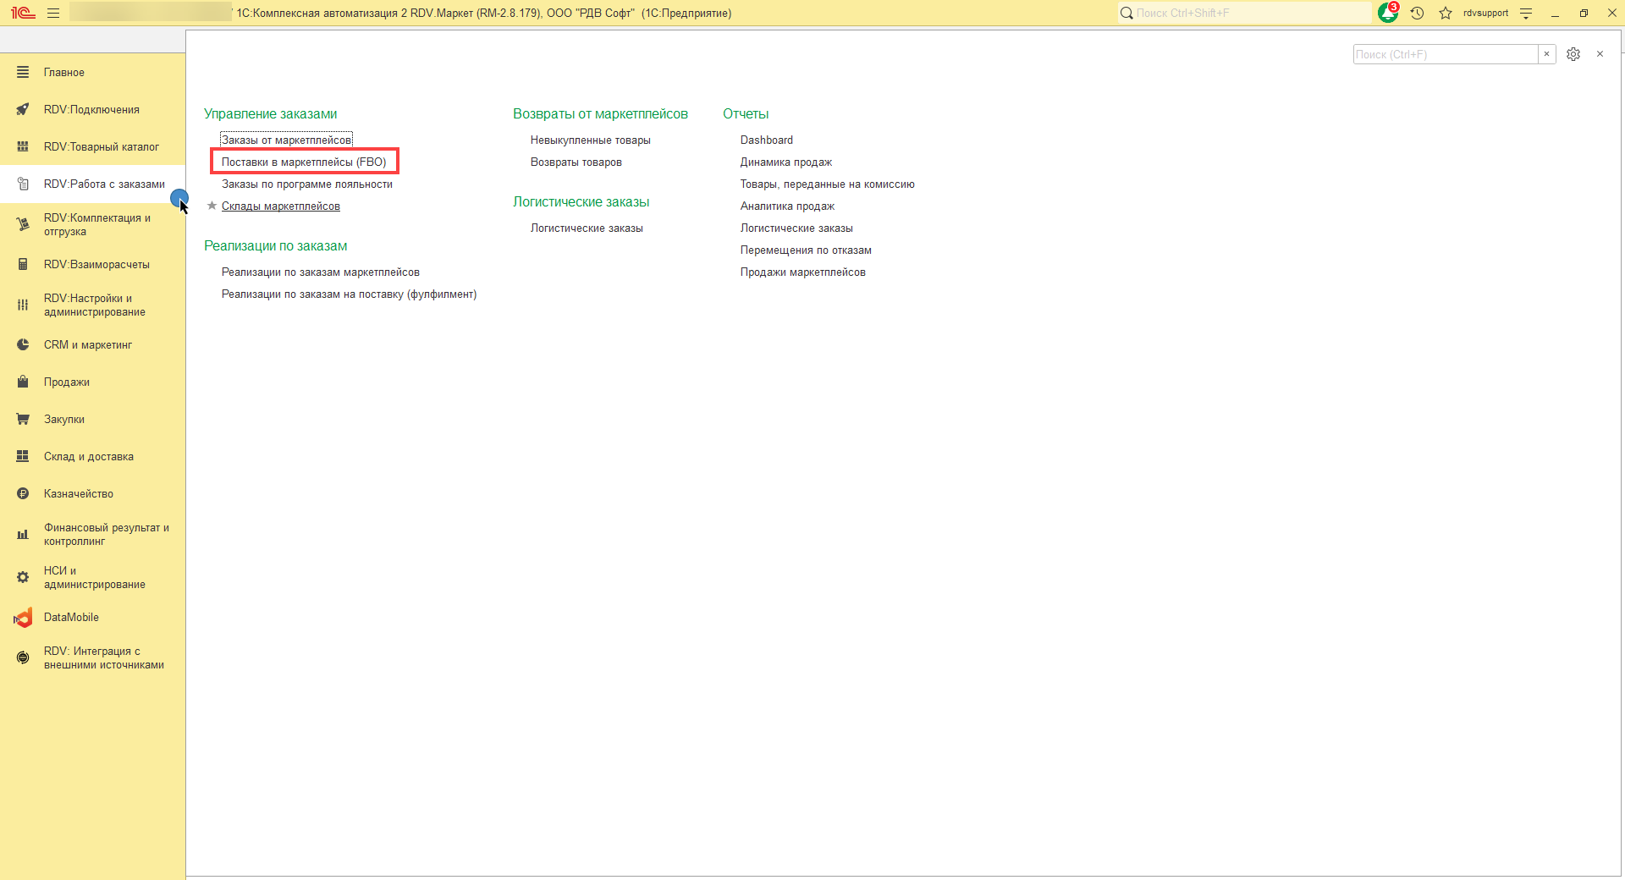
Task: Open the 1C main menu logo
Action: coord(23,13)
